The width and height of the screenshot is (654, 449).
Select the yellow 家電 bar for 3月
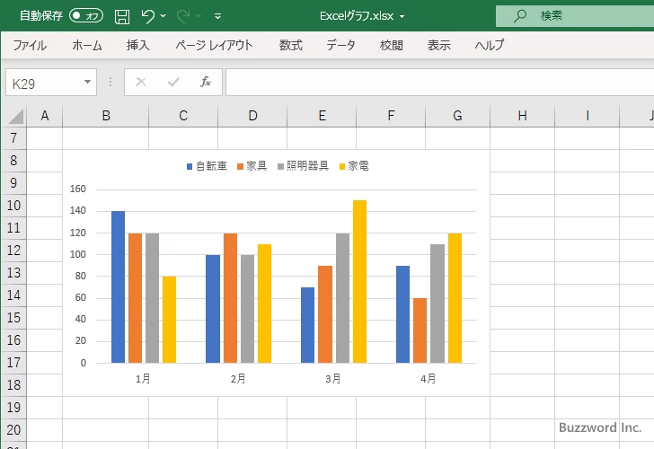click(x=360, y=281)
